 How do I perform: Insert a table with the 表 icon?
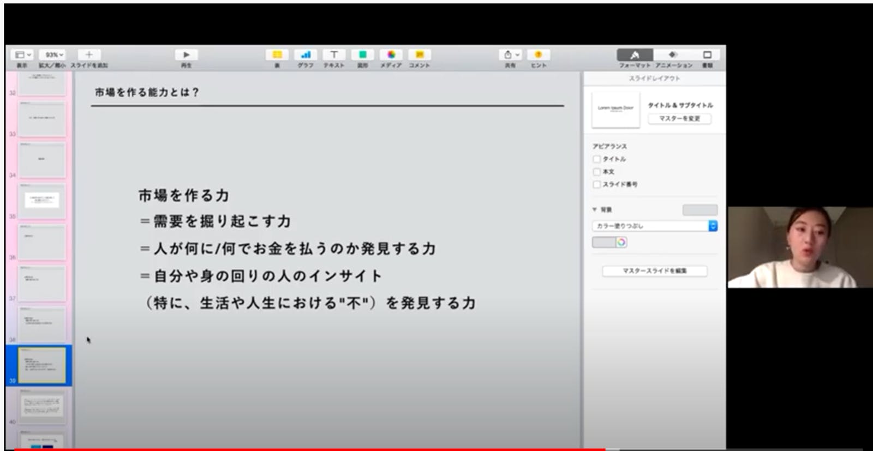click(x=277, y=55)
